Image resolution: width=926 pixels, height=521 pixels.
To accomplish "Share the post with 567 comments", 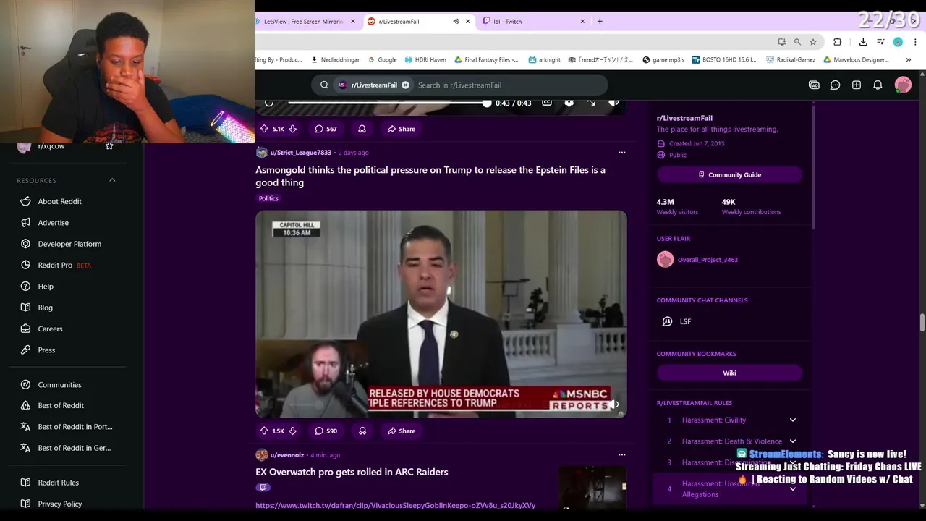I will (x=401, y=129).
